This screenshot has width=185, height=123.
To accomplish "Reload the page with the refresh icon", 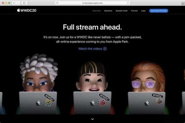I will coord(128,3).
